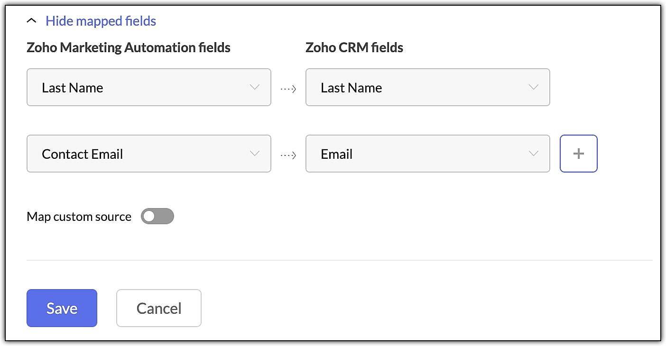Click the white knob of custom source toggle
666x346 pixels.
coord(149,217)
